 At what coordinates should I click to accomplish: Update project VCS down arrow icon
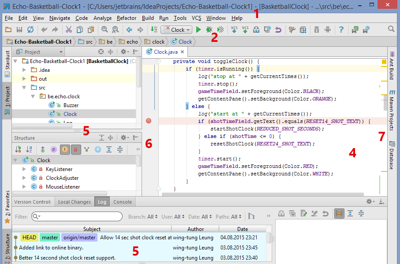pos(234,30)
